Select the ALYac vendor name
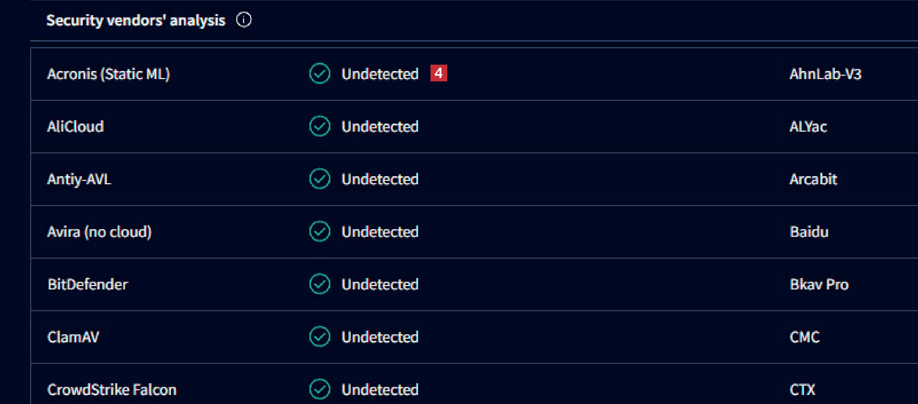 [808, 127]
